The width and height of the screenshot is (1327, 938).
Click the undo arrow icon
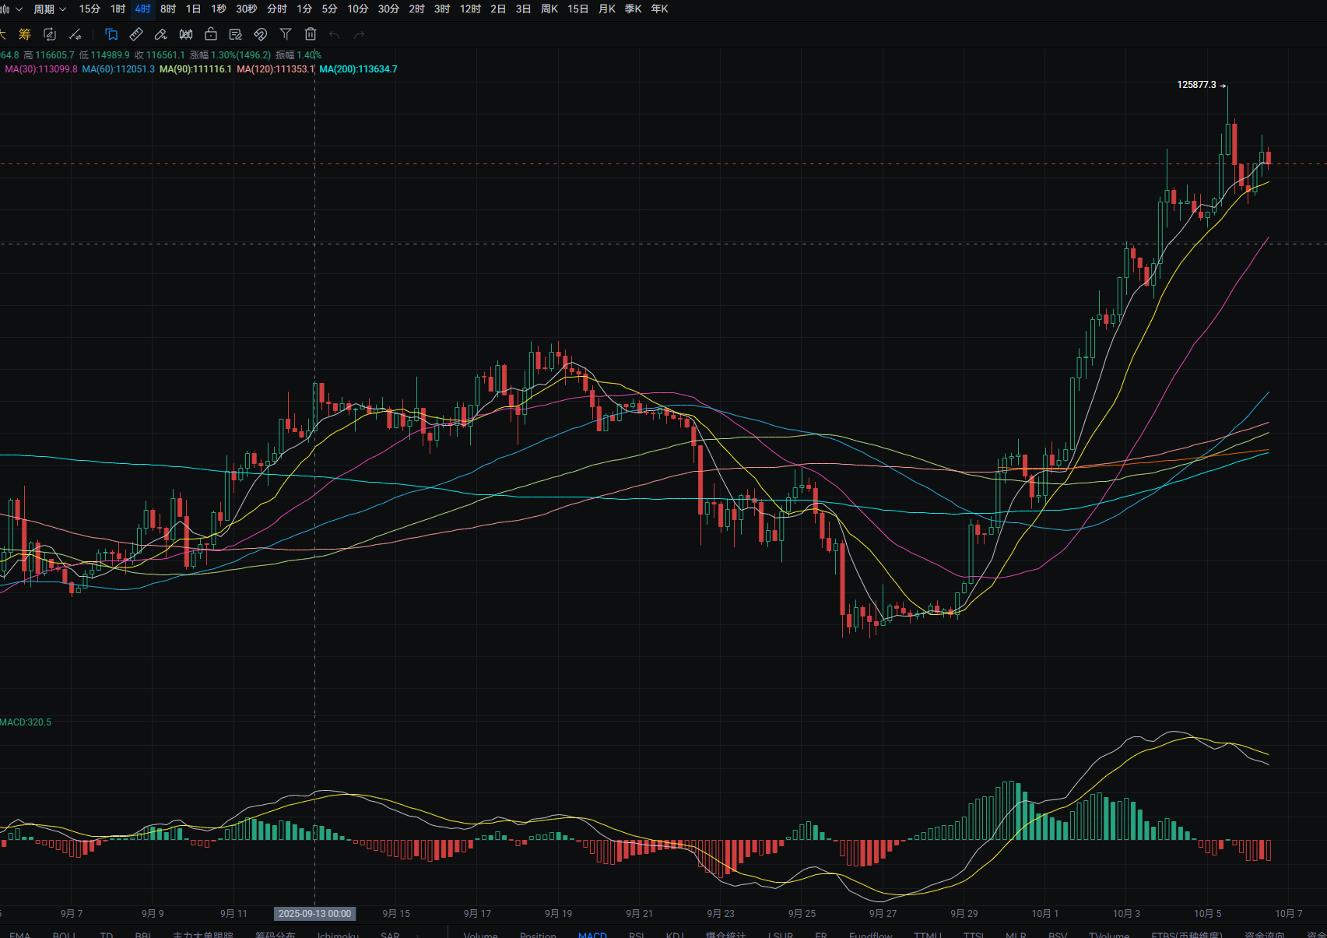point(335,34)
